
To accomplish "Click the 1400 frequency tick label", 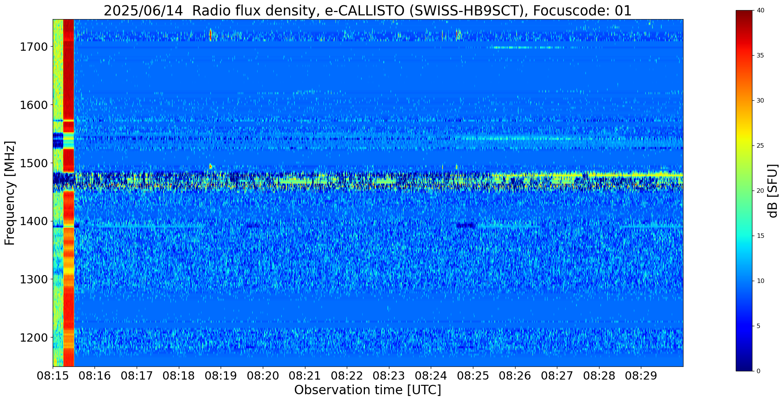I will 34,221.
